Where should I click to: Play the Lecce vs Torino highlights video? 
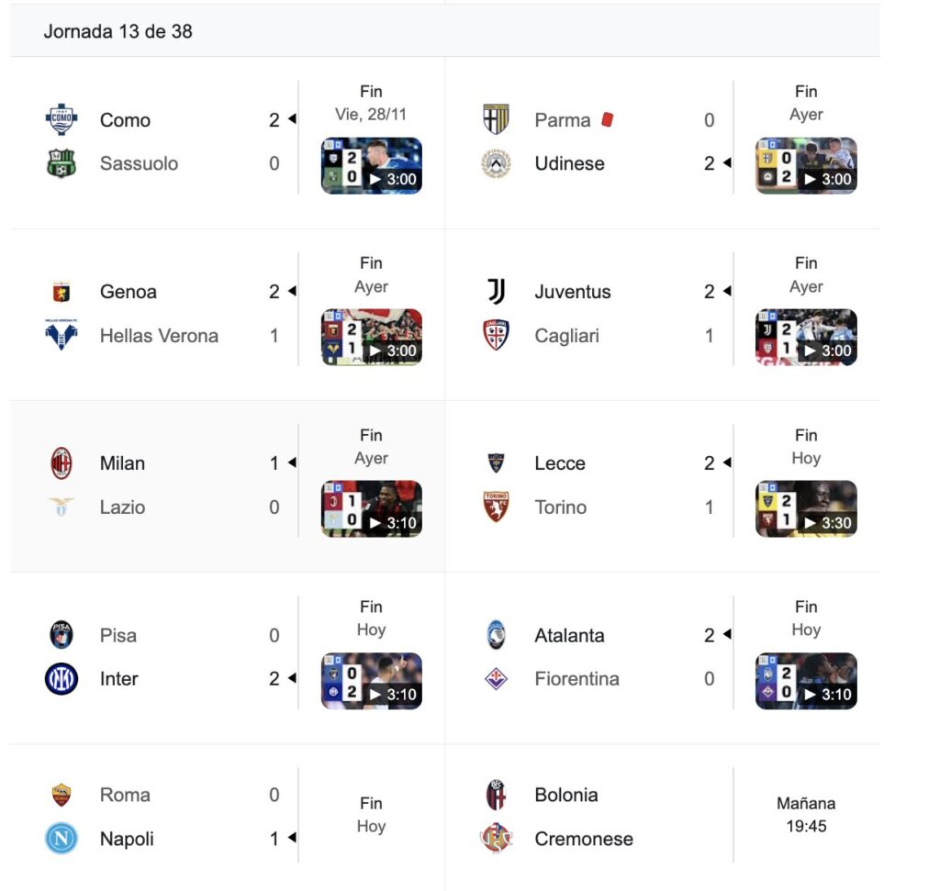point(806,509)
